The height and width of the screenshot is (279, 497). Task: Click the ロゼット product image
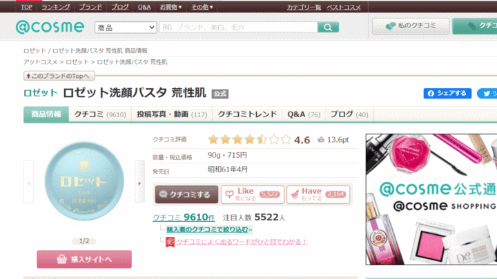click(84, 181)
